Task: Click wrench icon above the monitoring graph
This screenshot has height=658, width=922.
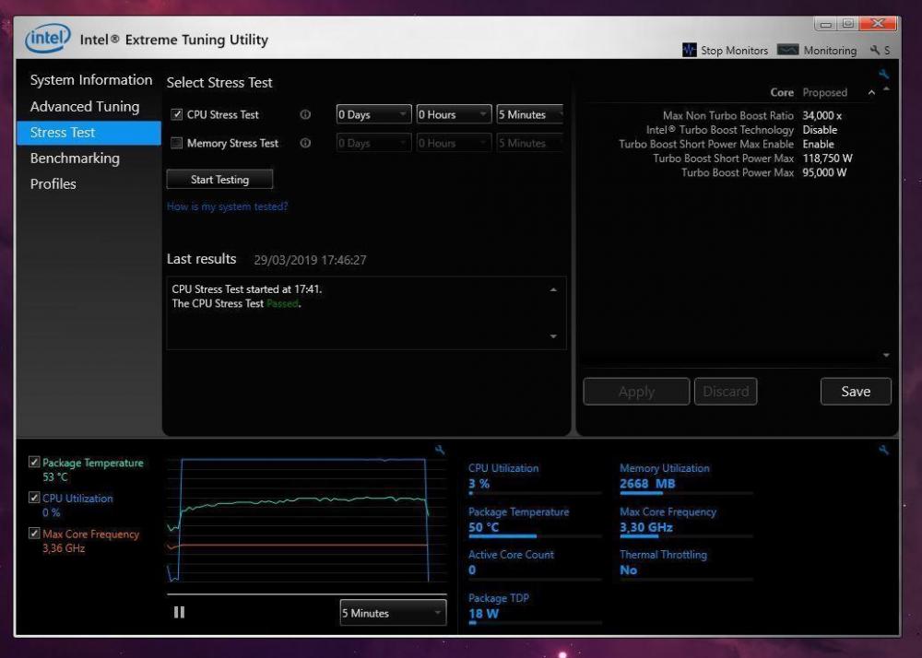Action: pos(440,450)
